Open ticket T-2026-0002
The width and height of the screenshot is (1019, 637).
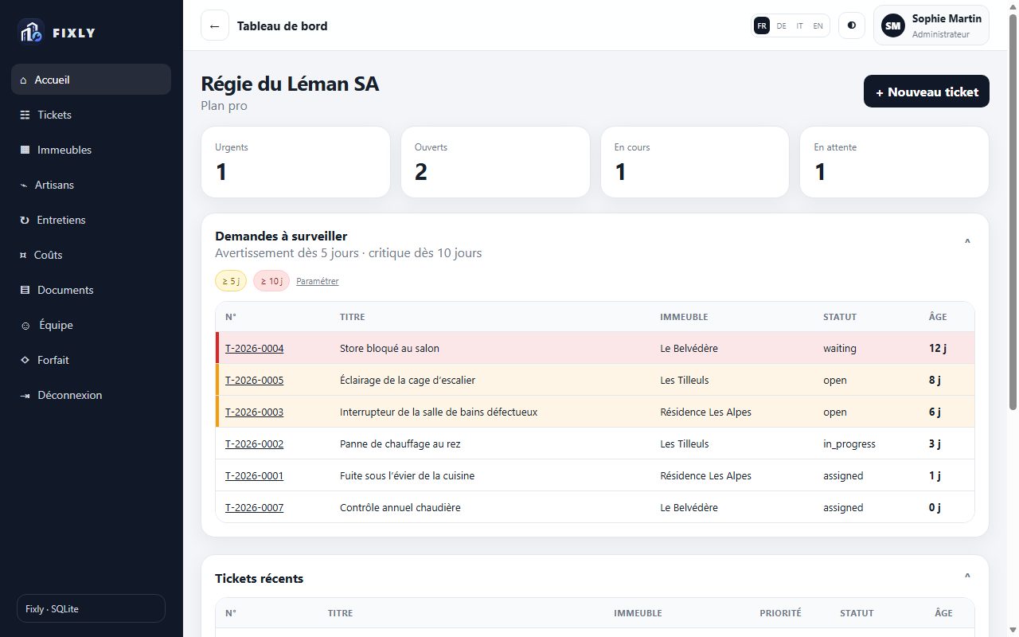[x=254, y=444]
